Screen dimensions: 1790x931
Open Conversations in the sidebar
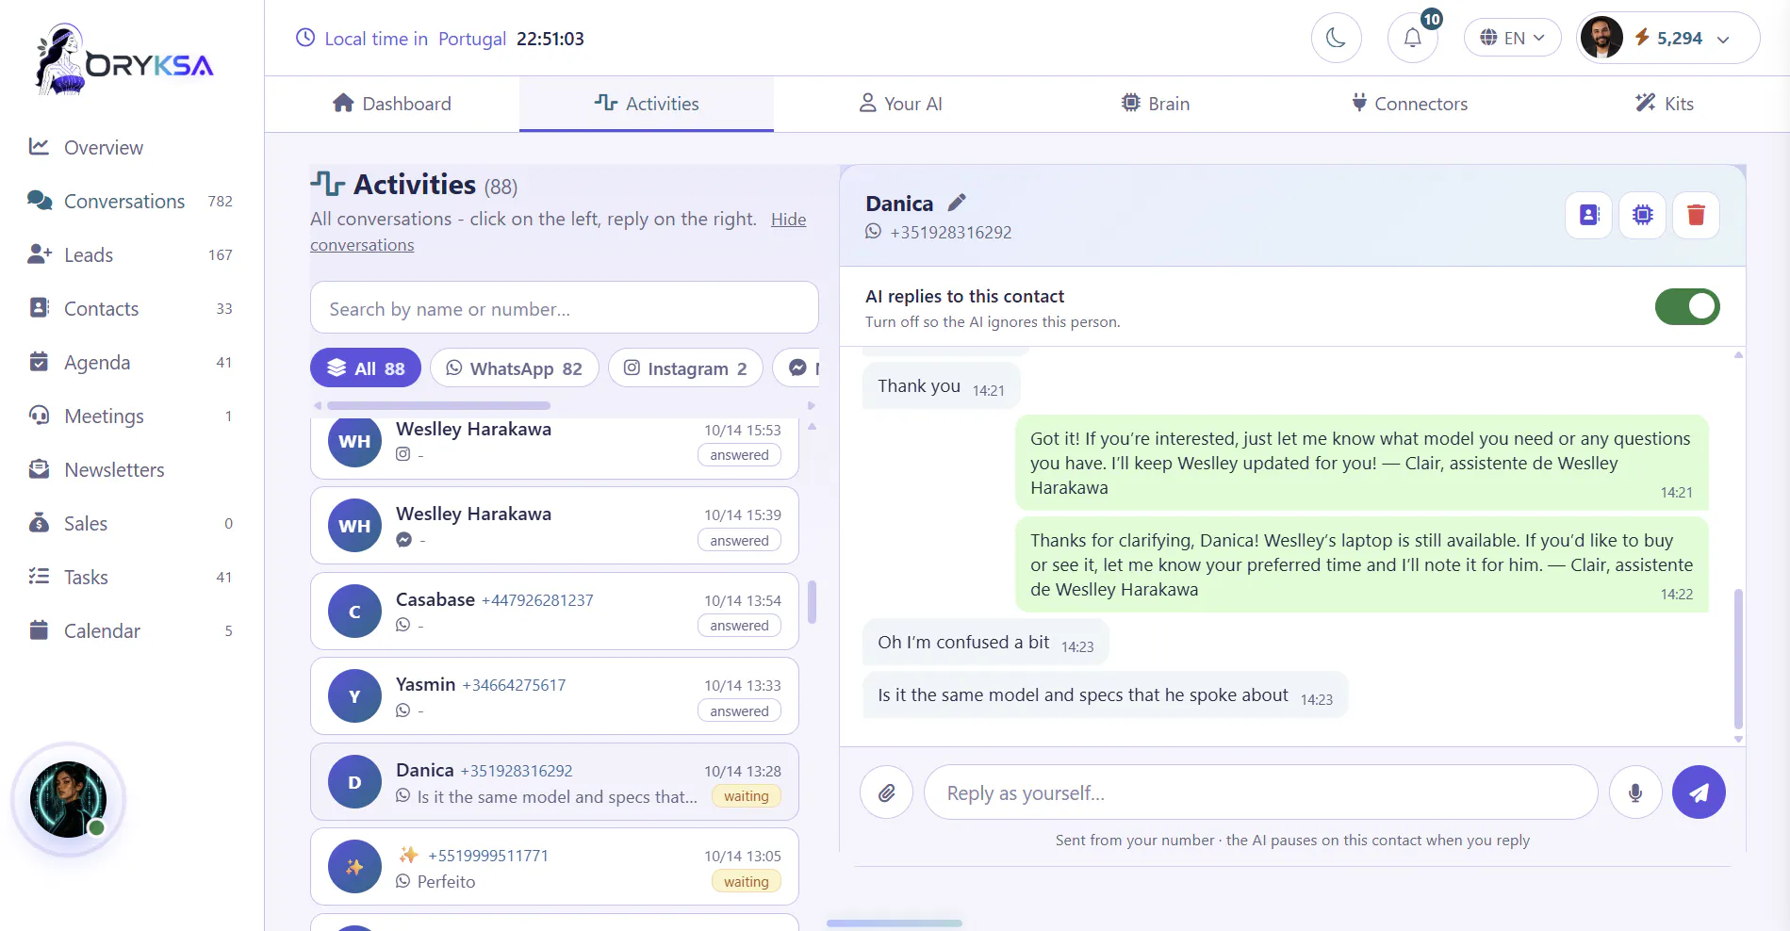tap(131, 201)
